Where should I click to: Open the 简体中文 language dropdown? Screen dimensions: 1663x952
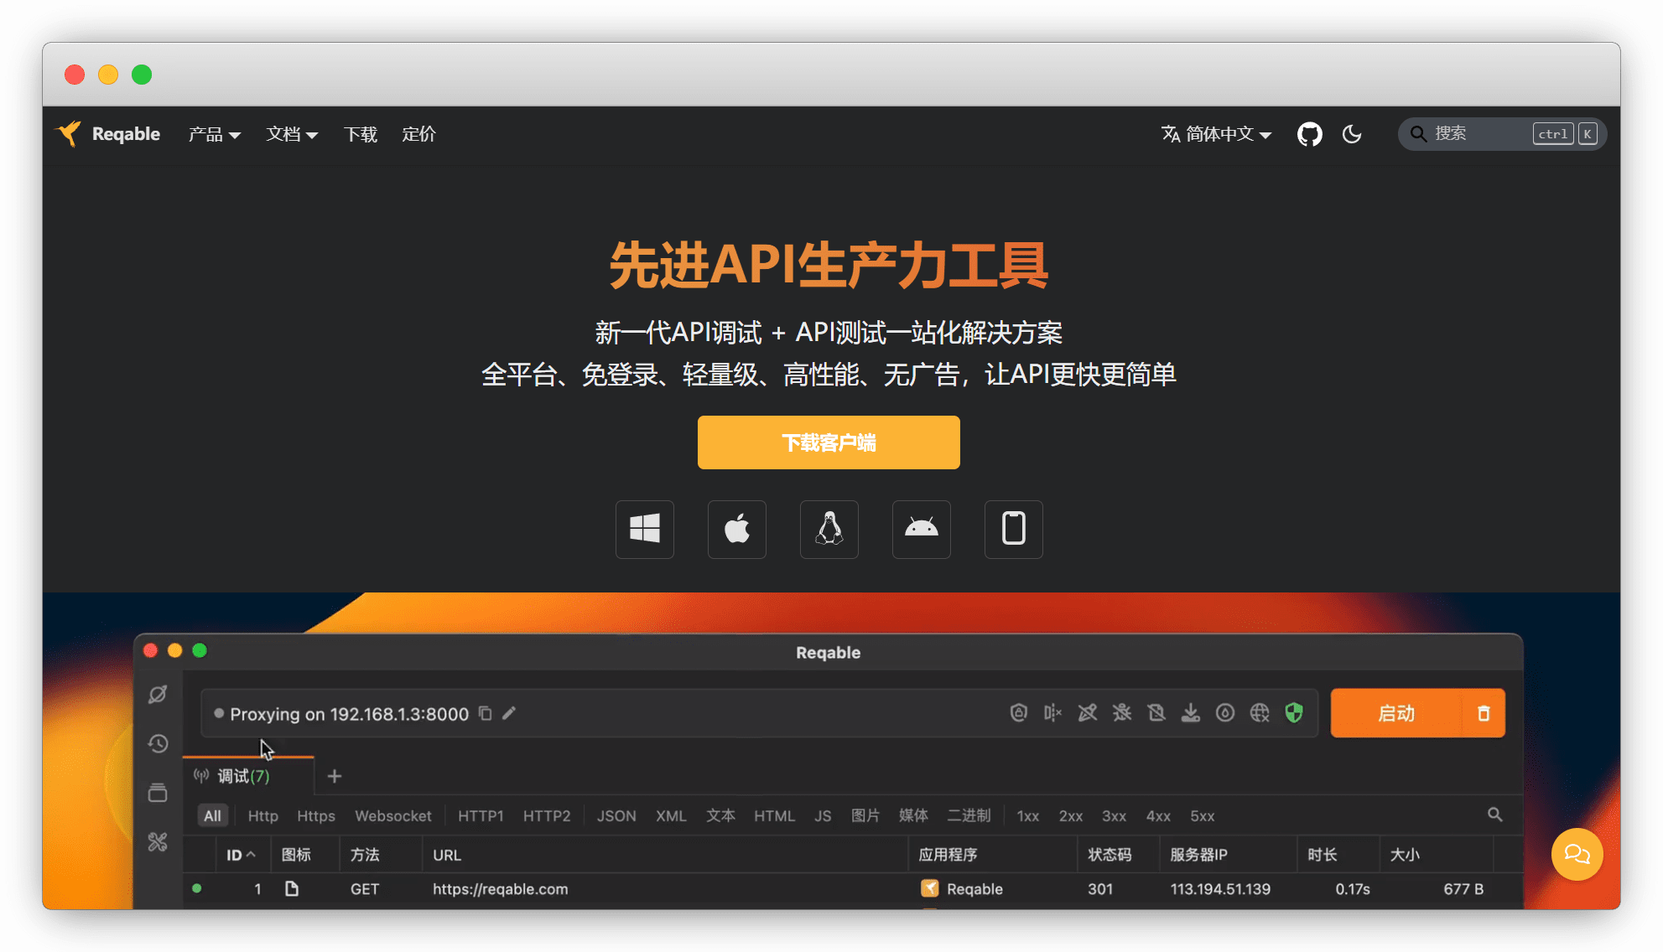click(x=1217, y=134)
